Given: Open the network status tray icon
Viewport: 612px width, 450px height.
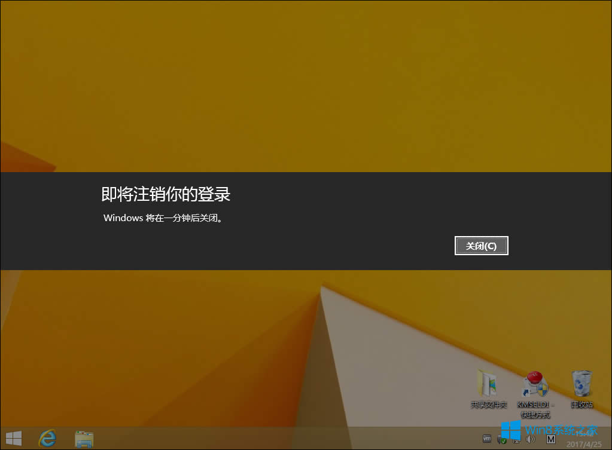Looking at the screenshot, I should [516, 440].
